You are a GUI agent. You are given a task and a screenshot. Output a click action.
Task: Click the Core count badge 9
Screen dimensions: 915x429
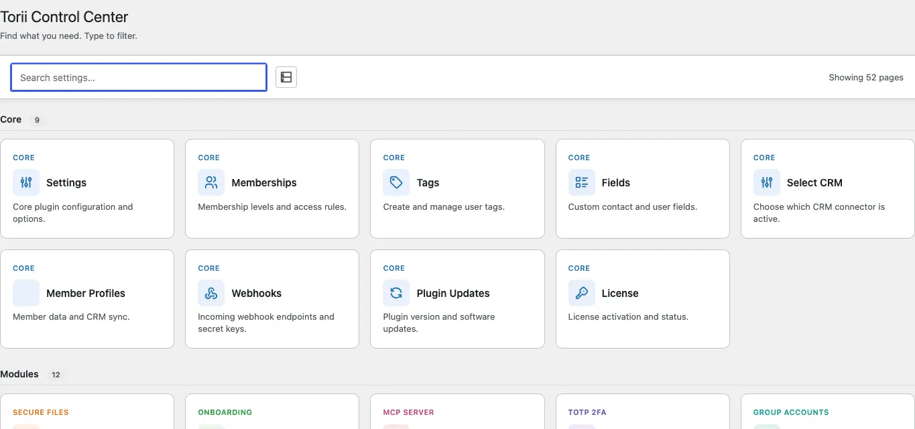[37, 120]
